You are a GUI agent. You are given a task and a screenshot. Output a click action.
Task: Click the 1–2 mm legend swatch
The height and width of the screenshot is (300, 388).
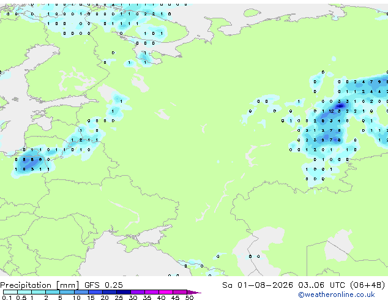click(x=39, y=292)
